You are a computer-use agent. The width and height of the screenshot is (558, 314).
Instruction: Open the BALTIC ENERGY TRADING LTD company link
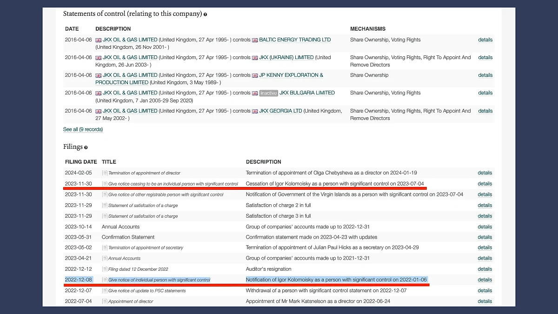click(x=295, y=40)
